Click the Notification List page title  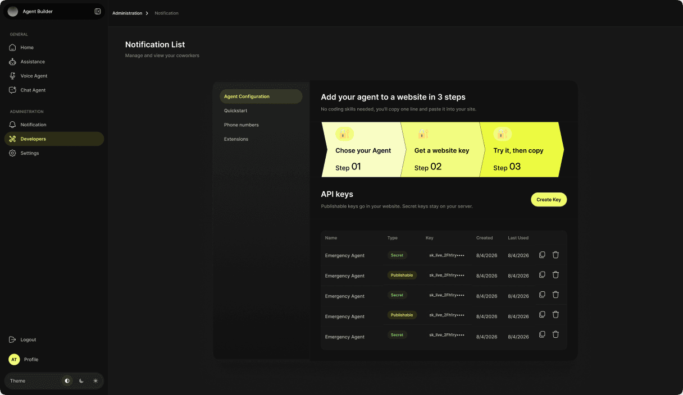[155, 44]
